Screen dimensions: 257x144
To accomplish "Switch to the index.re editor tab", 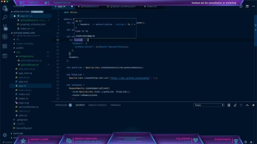I will click(152, 6).
